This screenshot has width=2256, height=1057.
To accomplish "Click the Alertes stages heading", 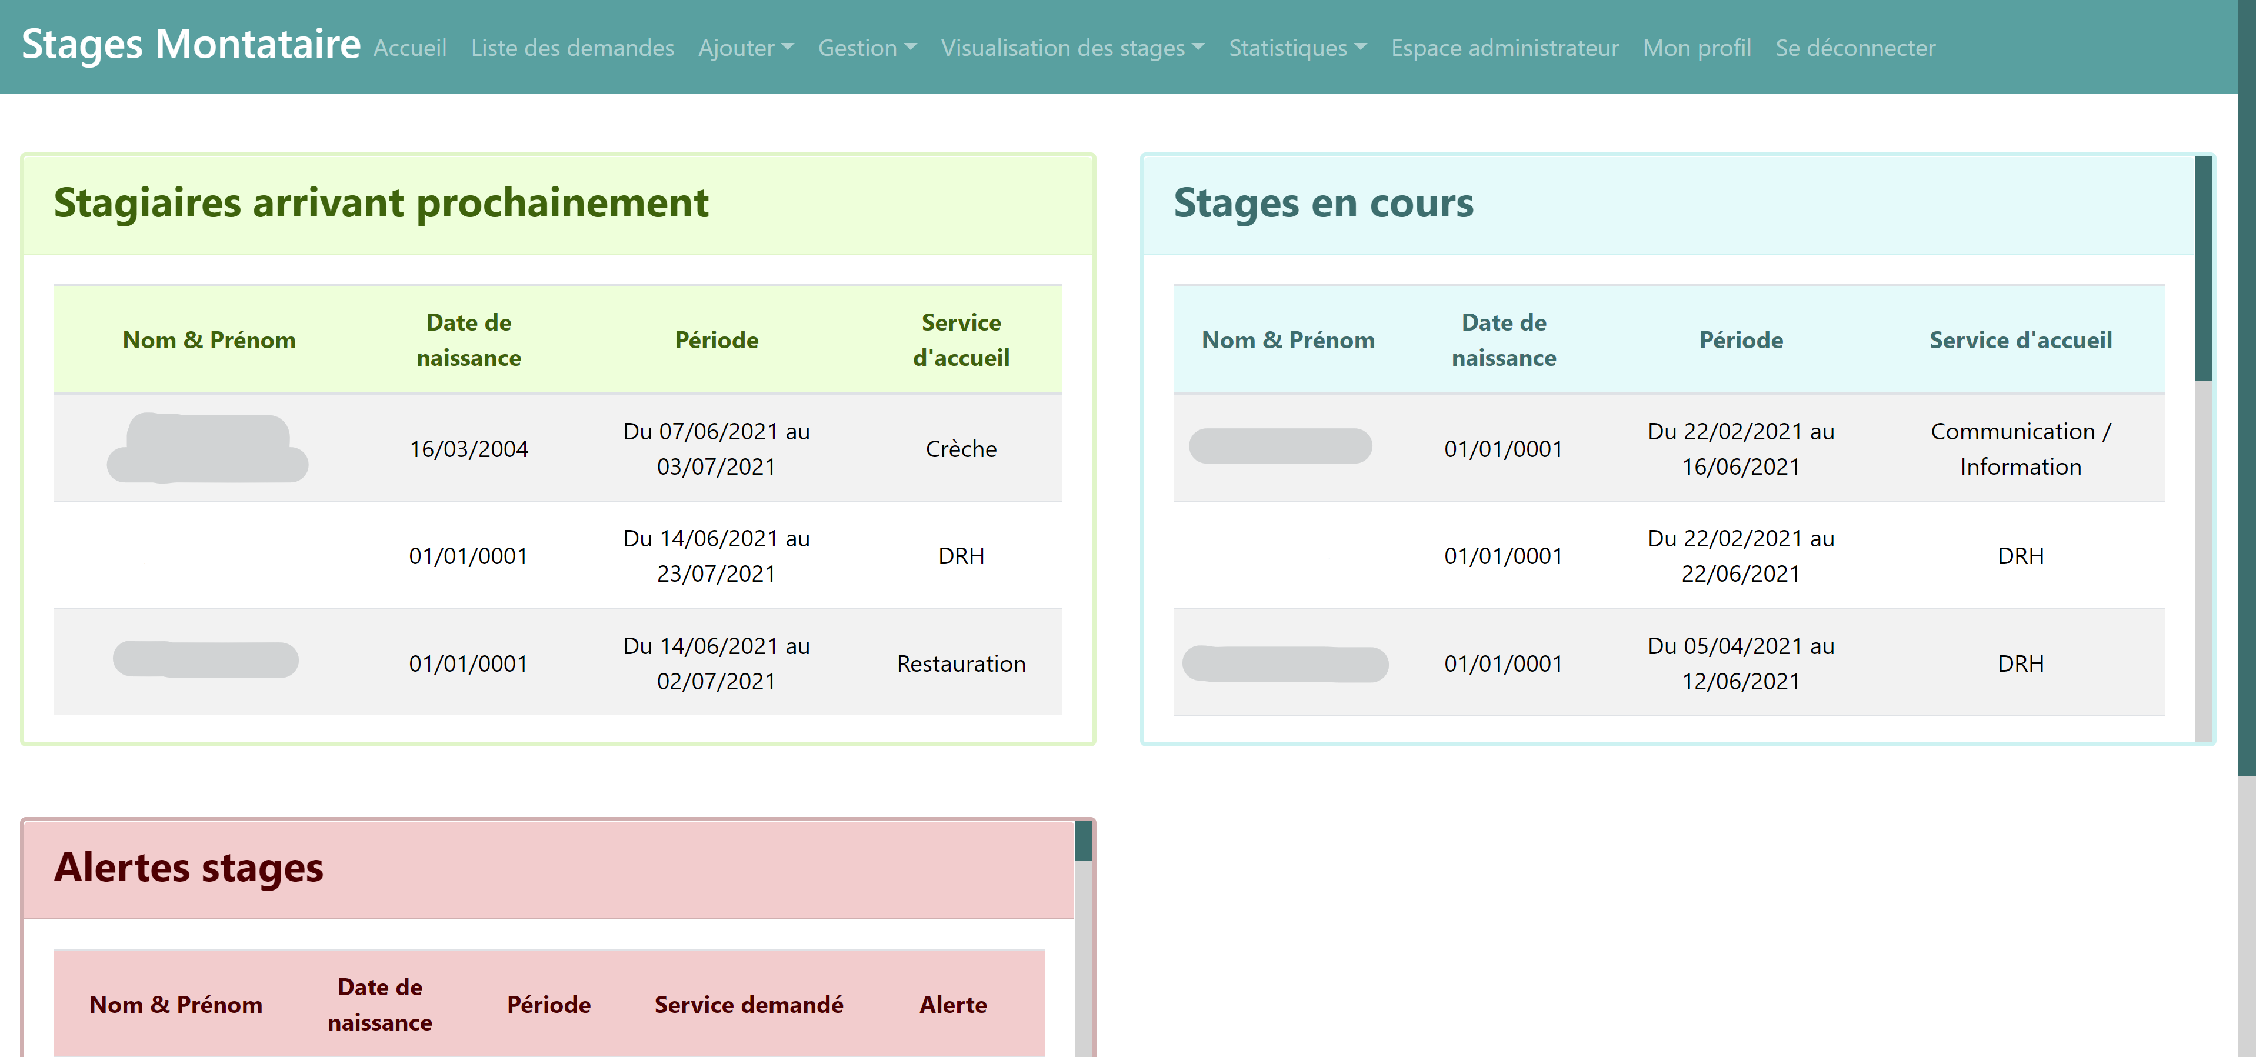I will tap(188, 867).
